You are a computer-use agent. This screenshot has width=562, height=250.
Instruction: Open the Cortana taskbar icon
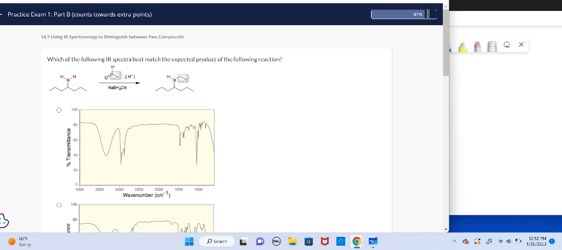(341, 242)
